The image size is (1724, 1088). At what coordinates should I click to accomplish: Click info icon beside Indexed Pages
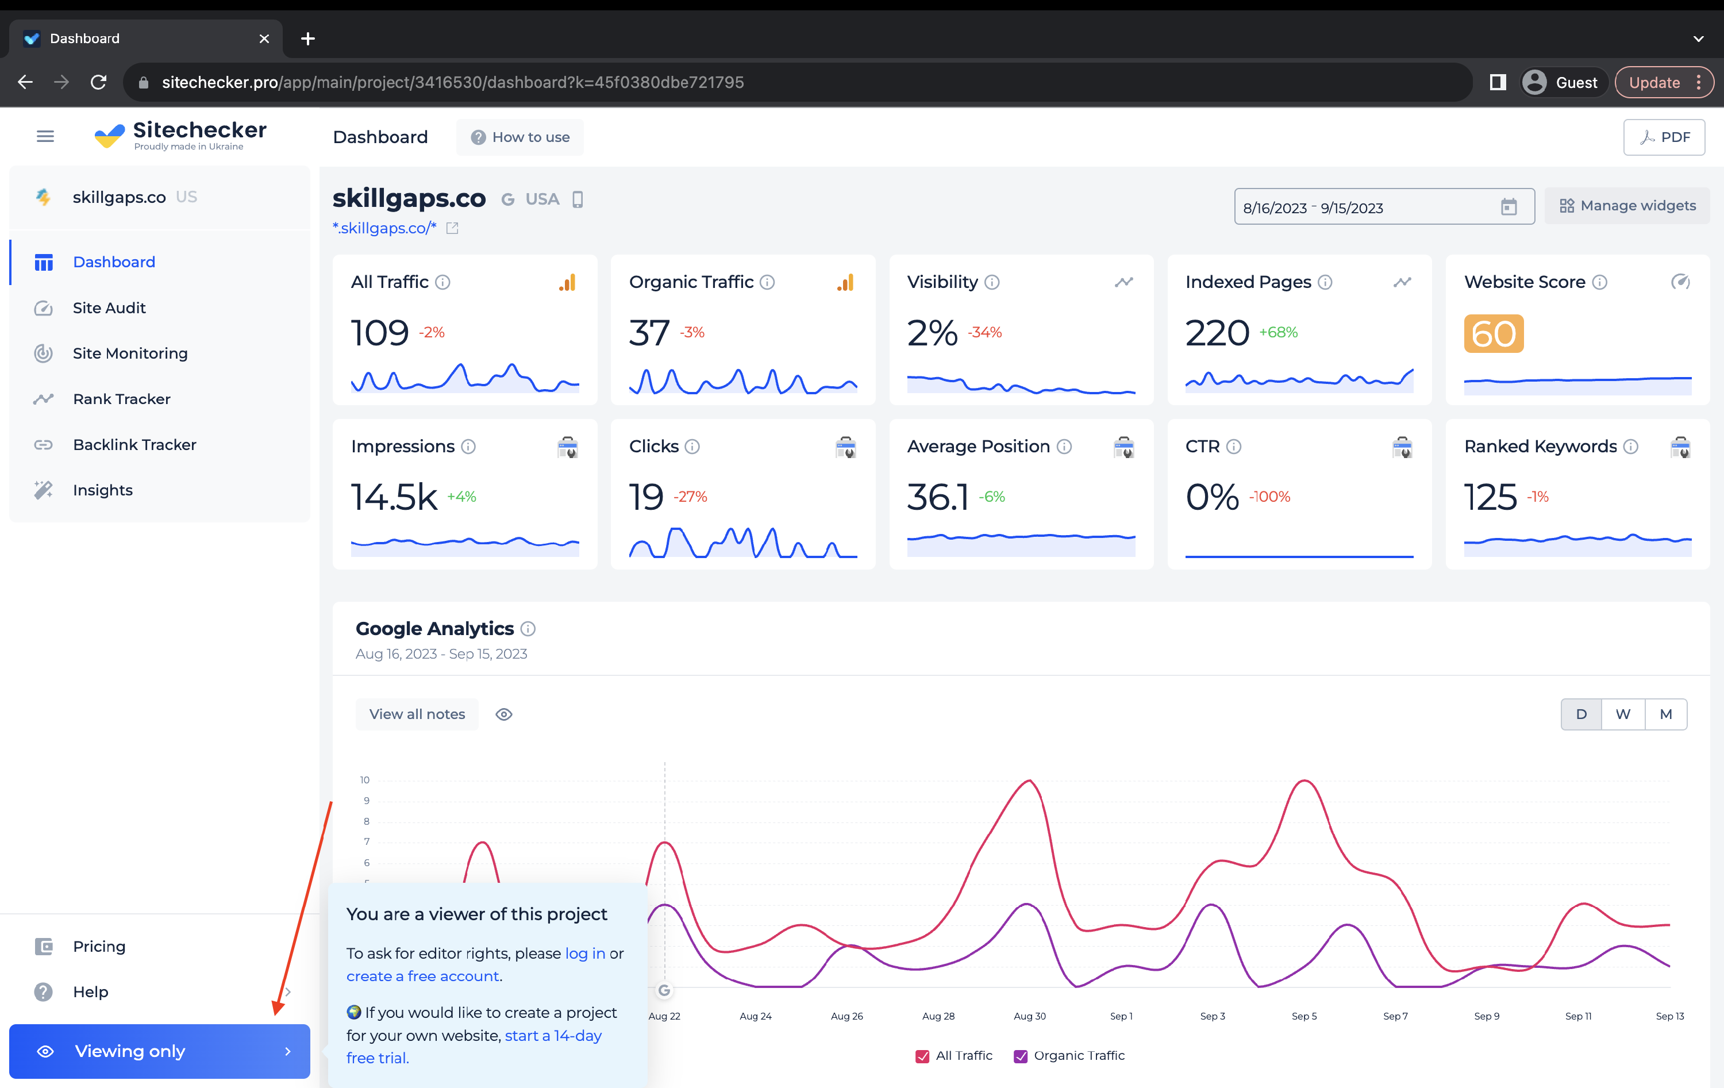1325,282
